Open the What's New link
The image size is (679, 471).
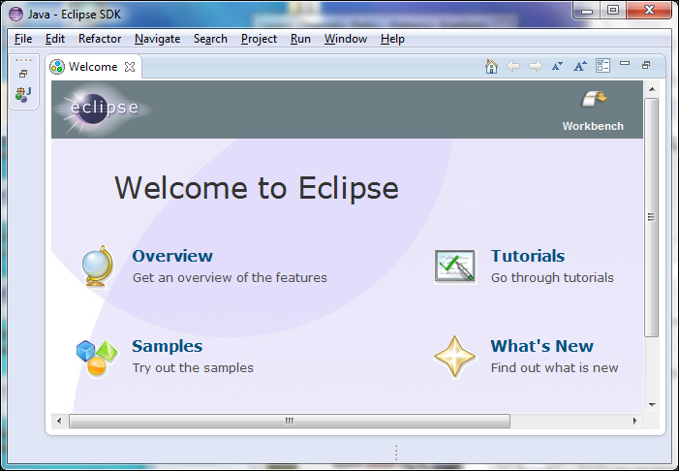[541, 346]
